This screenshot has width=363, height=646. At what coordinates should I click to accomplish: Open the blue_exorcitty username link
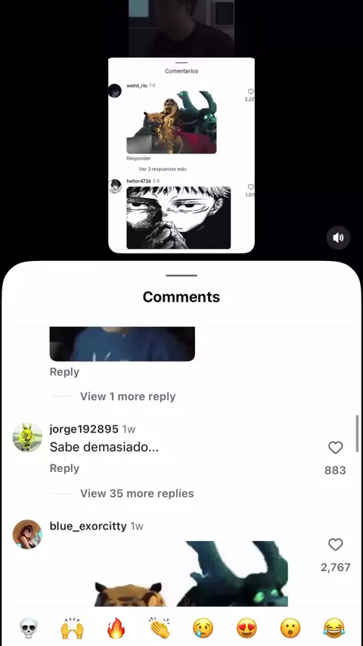[88, 526]
